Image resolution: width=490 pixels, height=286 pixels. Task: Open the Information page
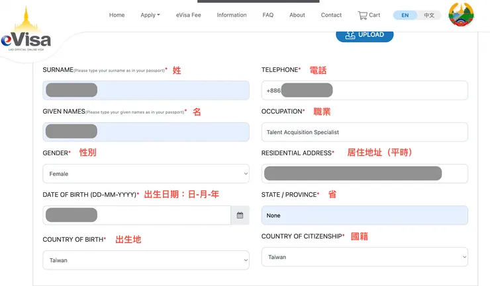232,15
